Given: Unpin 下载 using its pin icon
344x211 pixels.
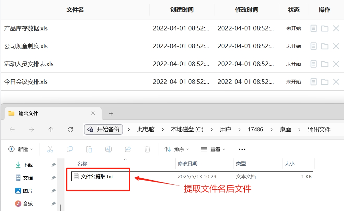Looking at the screenshot, I should 53,165.
